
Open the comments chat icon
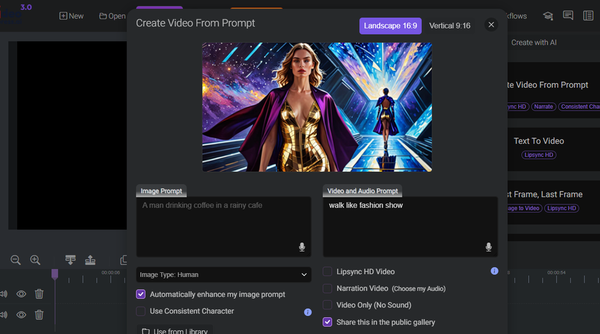[568, 15]
